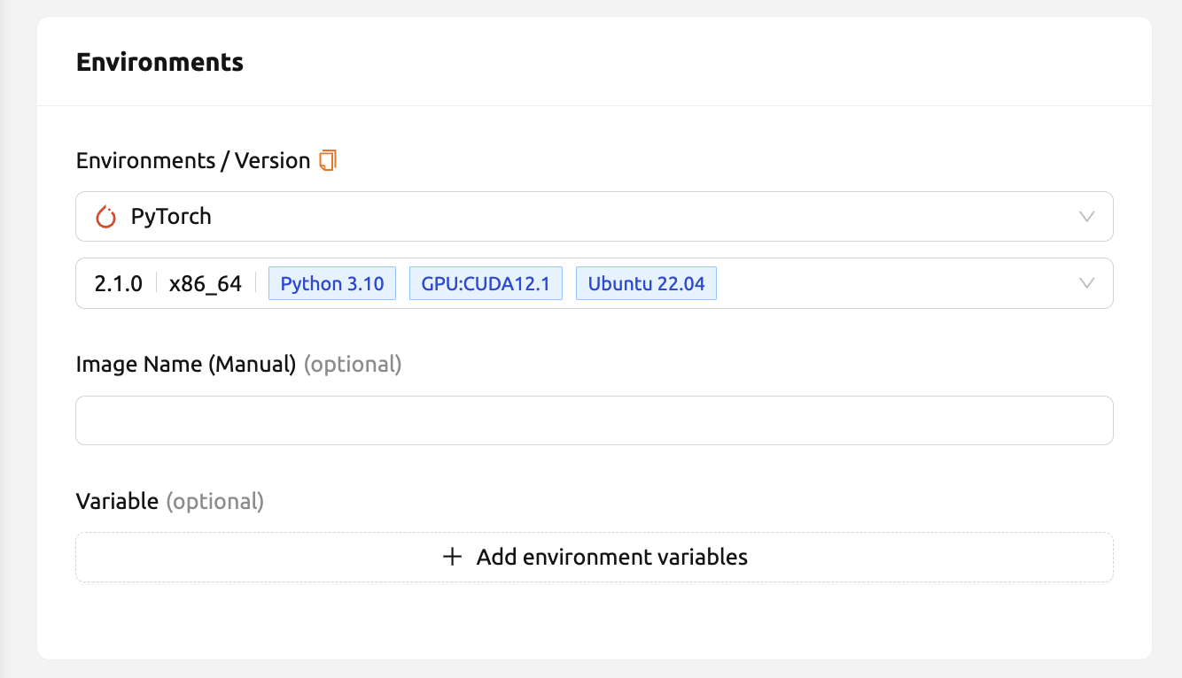The height and width of the screenshot is (678, 1182).
Task: Click the plus icon before Add environment variables
Action: click(453, 557)
